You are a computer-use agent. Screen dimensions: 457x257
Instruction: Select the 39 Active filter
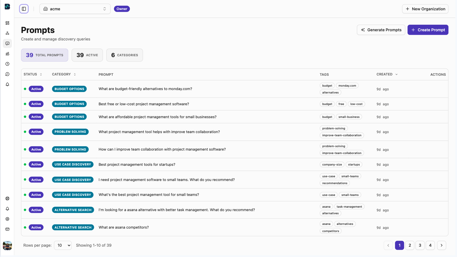[x=87, y=55]
